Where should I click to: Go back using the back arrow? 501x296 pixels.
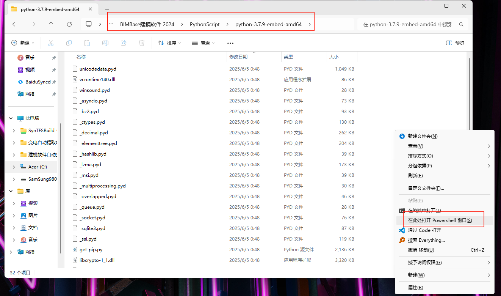click(x=15, y=24)
